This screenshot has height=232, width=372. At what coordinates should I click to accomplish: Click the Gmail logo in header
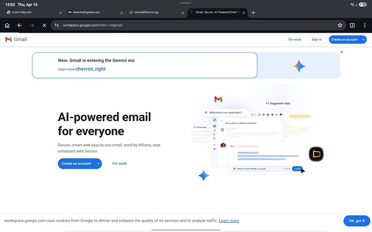[x=16, y=39]
